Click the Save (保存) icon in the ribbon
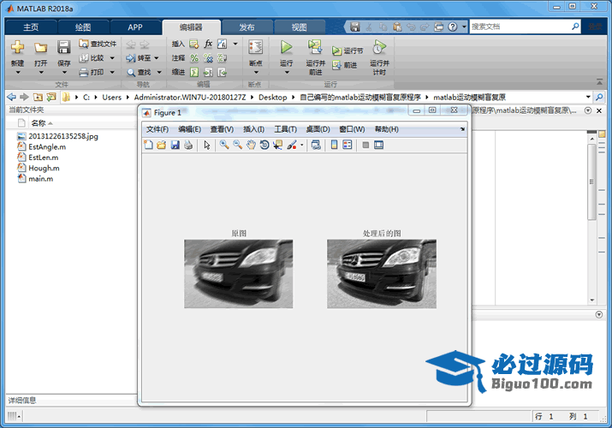This screenshot has height=428, width=612. (x=64, y=48)
